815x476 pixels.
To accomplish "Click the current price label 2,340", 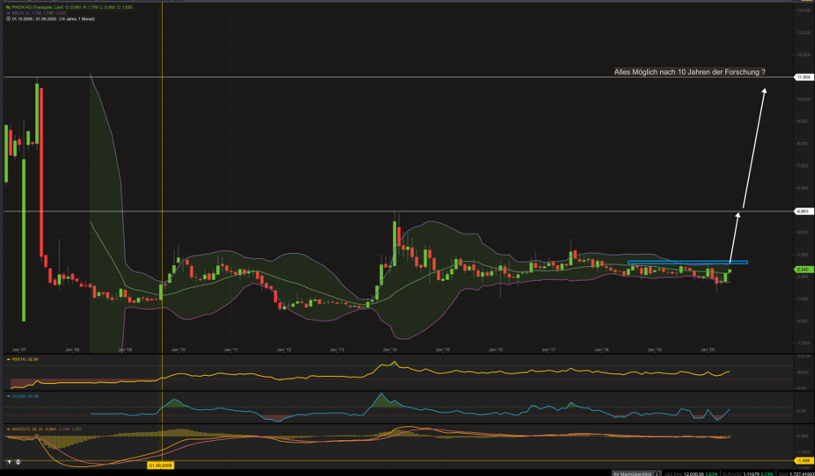I will pyautogui.click(x=803, y=269).
